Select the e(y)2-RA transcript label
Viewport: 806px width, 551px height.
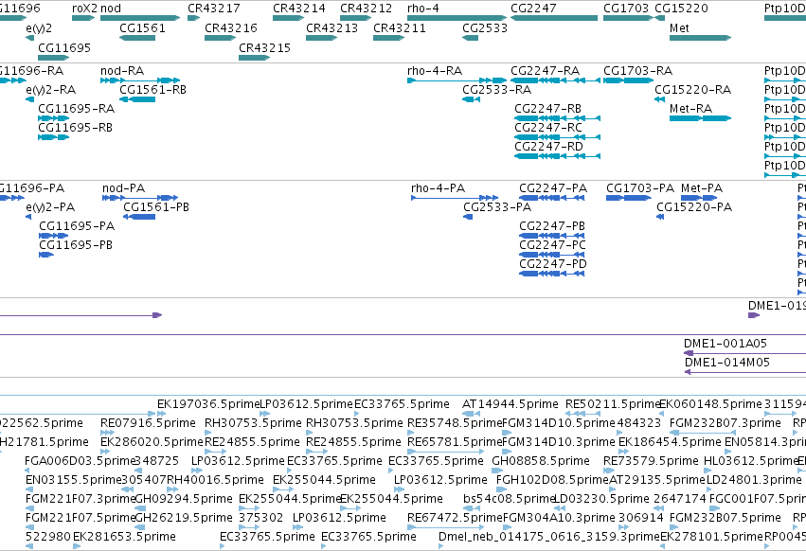coord(51,89)
